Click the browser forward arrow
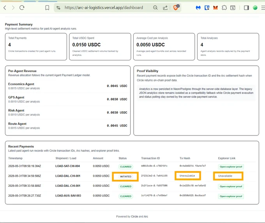265x223 pixels. tap(13, 8)
